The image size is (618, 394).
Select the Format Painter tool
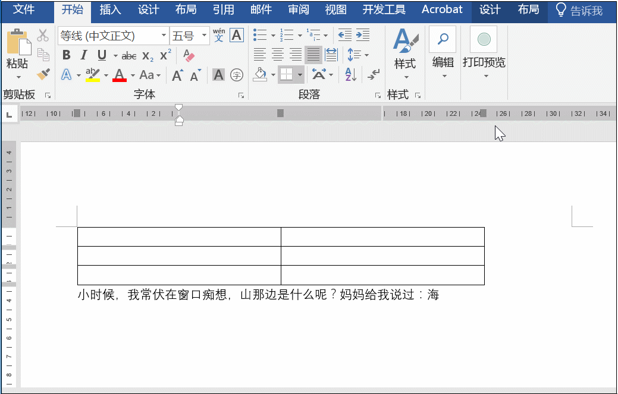pyautogui.click(x=42, y=74)
